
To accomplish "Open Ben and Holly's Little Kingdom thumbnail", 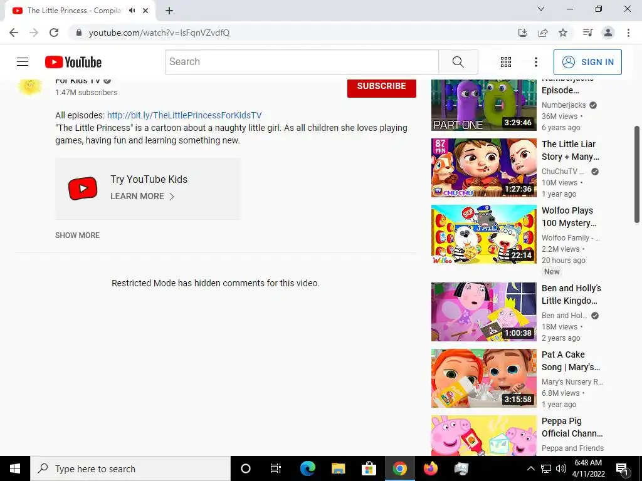I will 484,312.
